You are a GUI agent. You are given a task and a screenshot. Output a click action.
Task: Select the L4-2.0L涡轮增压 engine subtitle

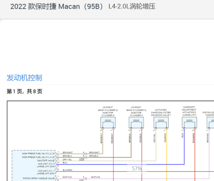tap(132, 6)
